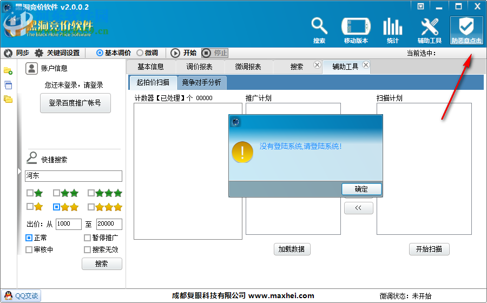Image resolution: width=487 pixels, height=303 pixels.
Task: Click the 扫描计划 list box
Action: coord(424,169)
